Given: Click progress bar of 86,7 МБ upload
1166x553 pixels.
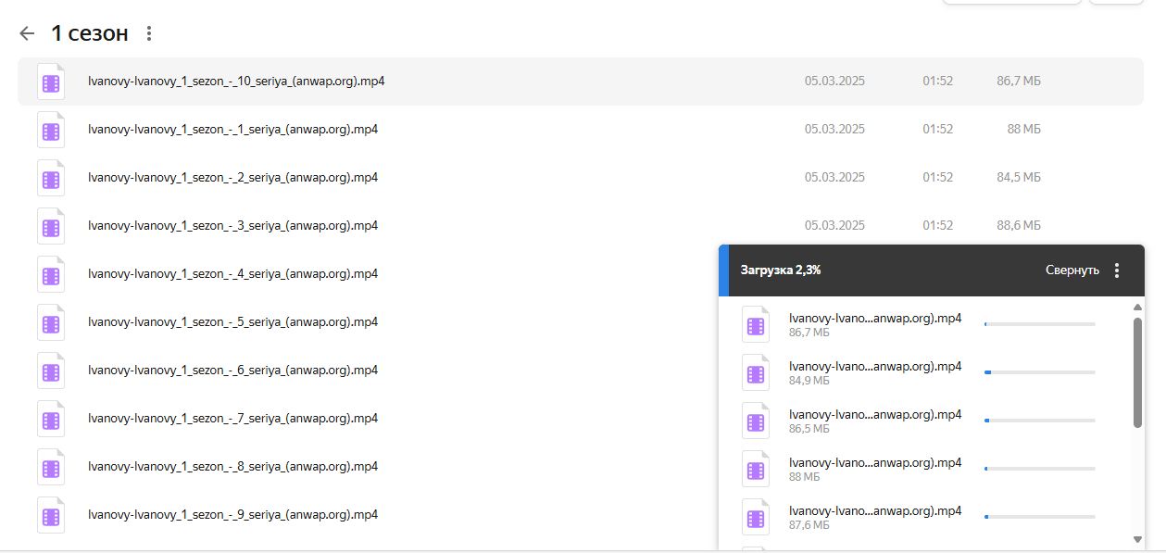Looking at the screenshot, I should 1040,324.
